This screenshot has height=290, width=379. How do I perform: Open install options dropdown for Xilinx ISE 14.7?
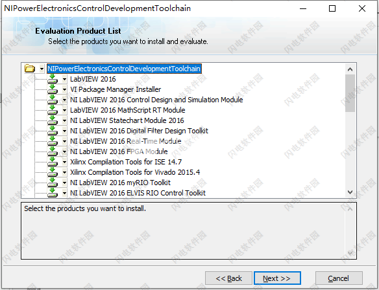coord(64,162)
